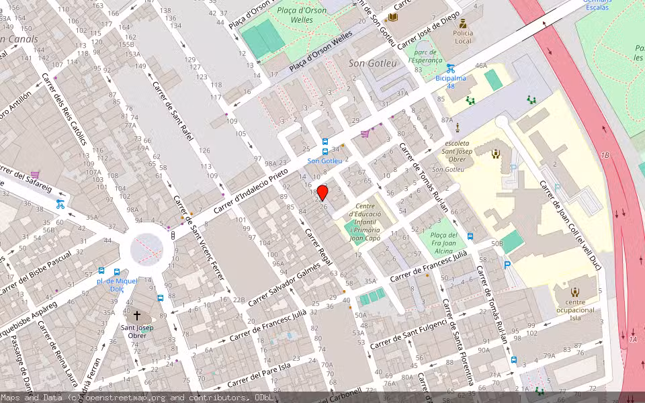This screenshot has height=403, width=645.
Task: Click the drinking fountain icon near 87A
Action: pos(458,126)
